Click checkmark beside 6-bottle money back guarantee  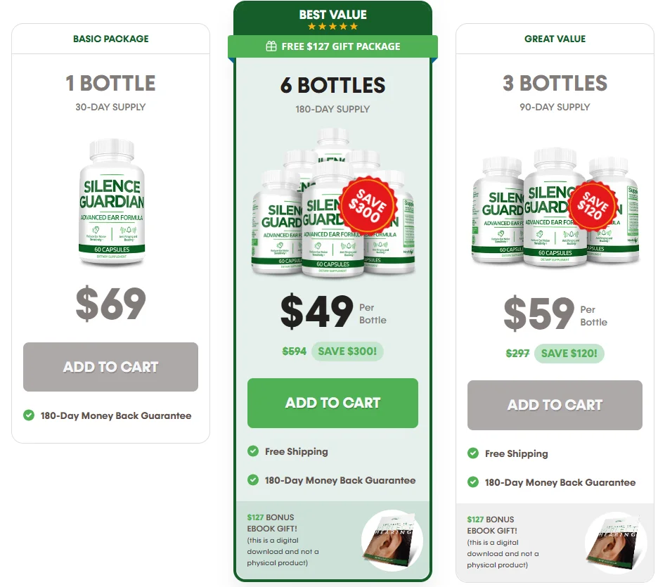(253, 480)
